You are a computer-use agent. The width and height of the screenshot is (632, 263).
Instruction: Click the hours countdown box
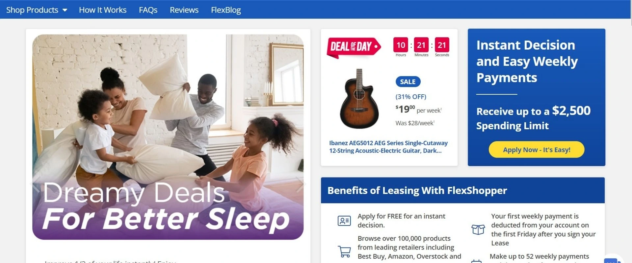point(401,45)
